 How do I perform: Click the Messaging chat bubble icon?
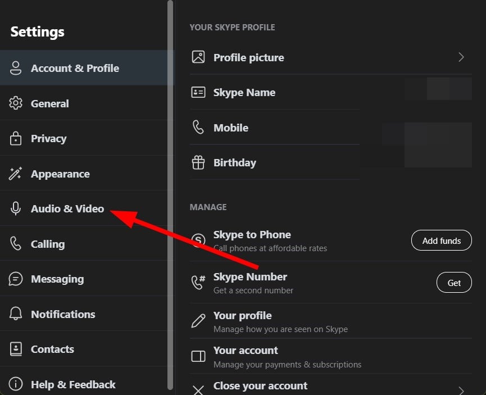[16, 279]
